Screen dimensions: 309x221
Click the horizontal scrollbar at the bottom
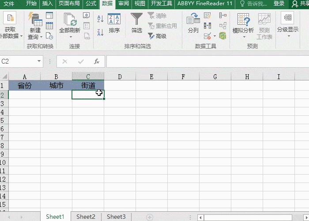click(247, 217)
